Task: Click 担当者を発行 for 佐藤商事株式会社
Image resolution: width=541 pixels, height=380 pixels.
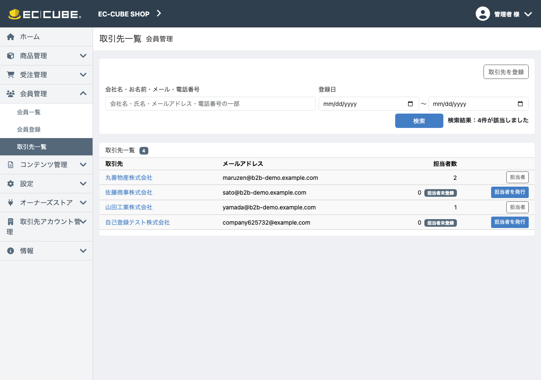Action: 510,192
